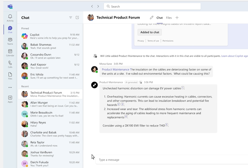Go back with the navigation arrow
This screenshot has width=248, height=168.
pyautogui.click(x=92, y=6)
